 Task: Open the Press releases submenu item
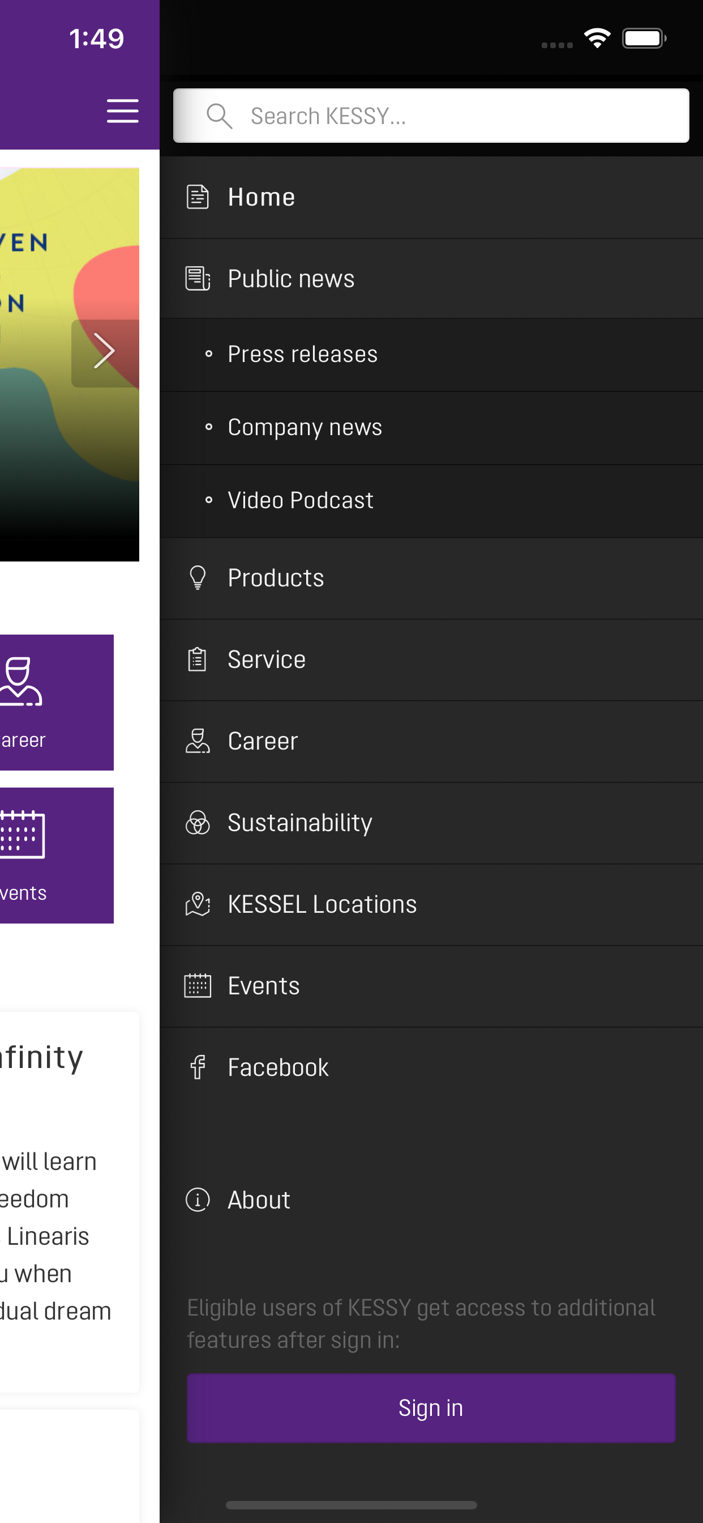[x=431, y=355]
